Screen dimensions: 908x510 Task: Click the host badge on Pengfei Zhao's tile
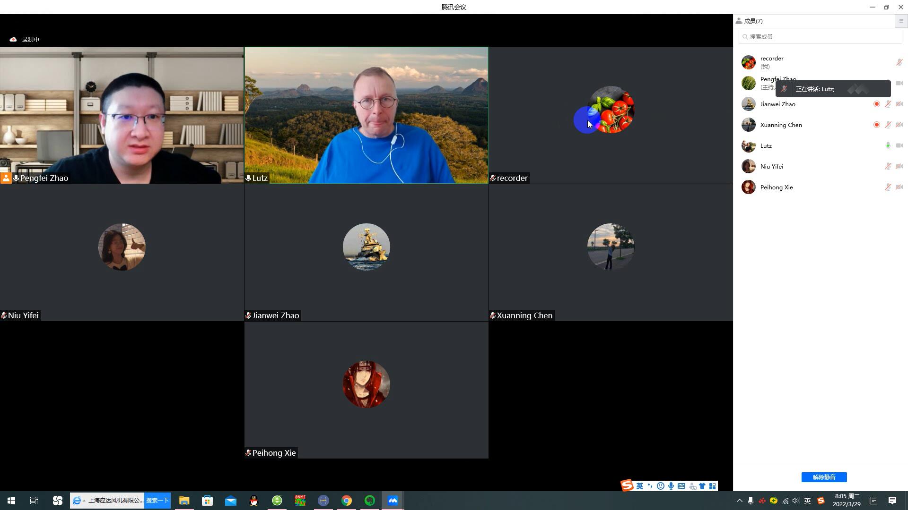point(6,178)
